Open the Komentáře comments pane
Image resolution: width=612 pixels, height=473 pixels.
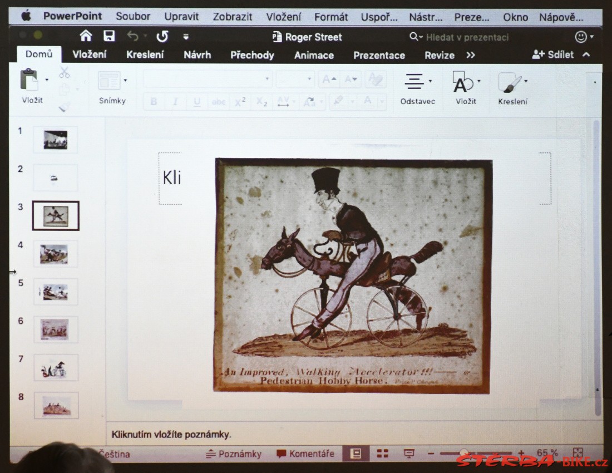click(x=305, y=454)
